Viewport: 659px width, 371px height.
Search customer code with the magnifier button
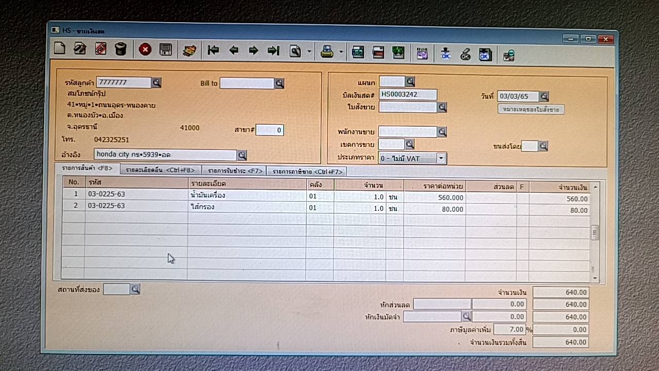click(157, 82)
